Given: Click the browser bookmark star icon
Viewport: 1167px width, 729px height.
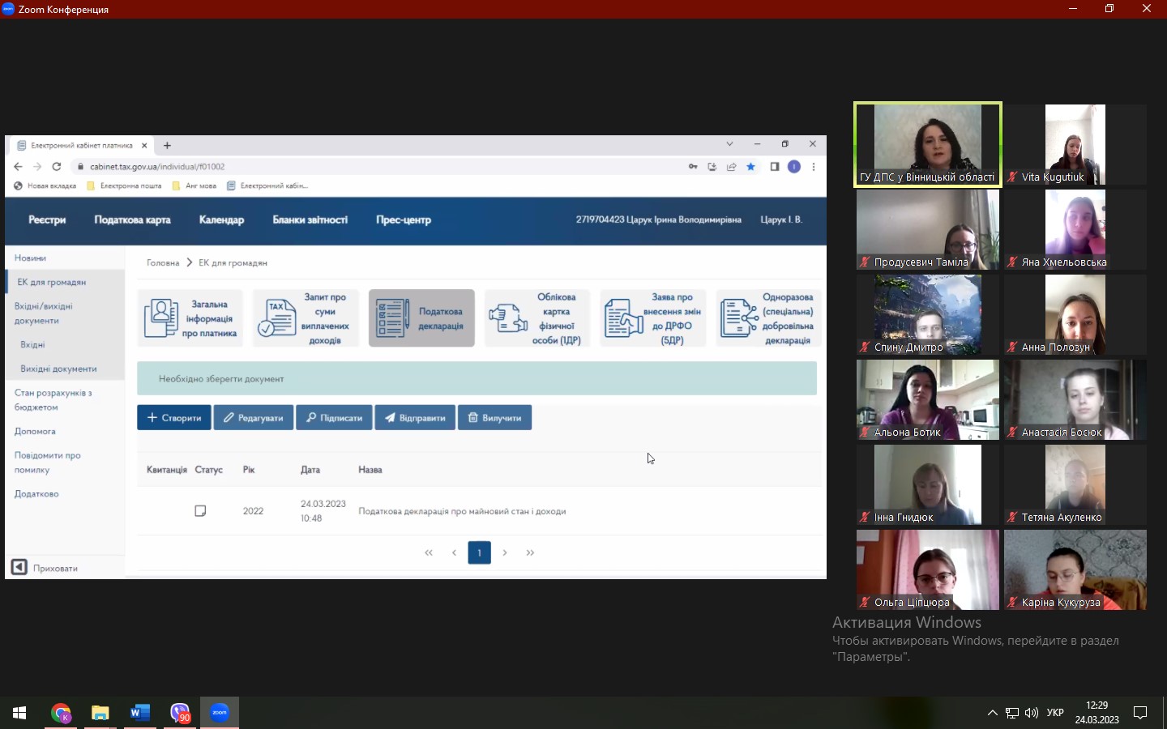Looking at the screenshot, I should pyautogui.click(x=751, y=167).
